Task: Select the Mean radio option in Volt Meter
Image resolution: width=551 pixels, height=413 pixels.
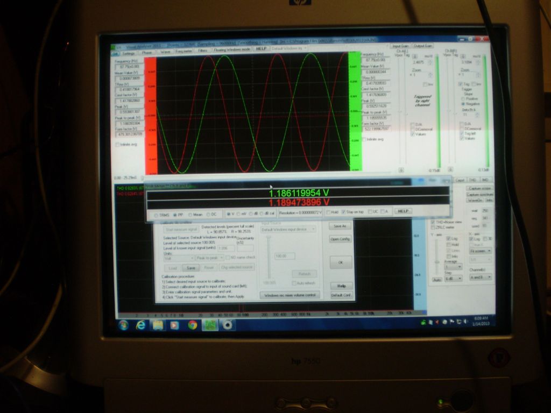Action: pyautogui.click(x=190, y=215)
